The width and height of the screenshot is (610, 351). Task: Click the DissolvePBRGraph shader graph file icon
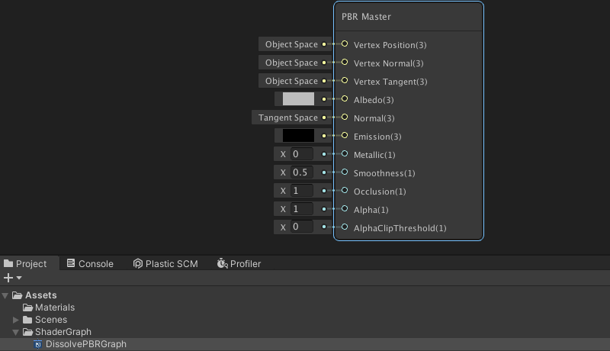[37, 344]
